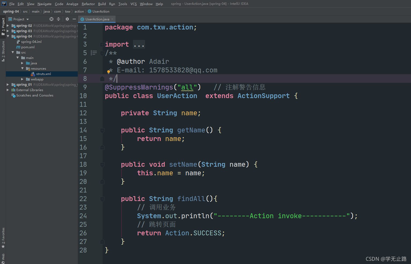Screen dimensions: 411x264
Task: Fold the findAll method at line 22
Action: [x=102, y=199]
